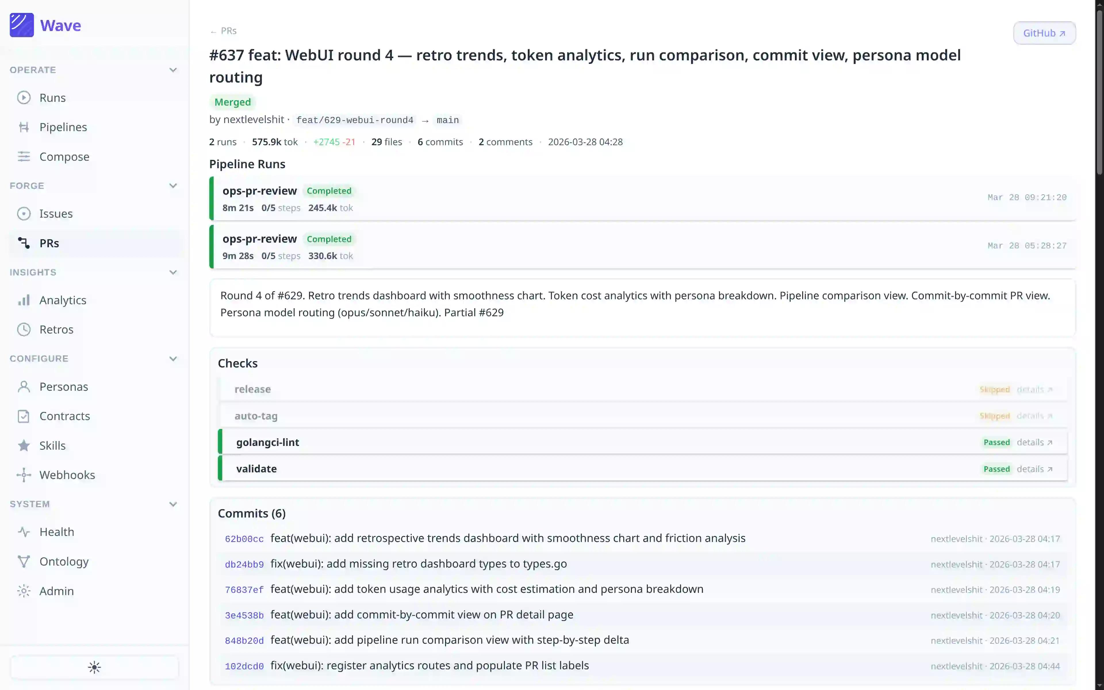Click the Pipelines sidebar icon
1104x690 pixels.
click(24, 127)
